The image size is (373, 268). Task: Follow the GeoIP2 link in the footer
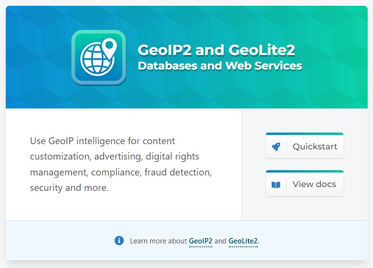(x=201, y=241)
